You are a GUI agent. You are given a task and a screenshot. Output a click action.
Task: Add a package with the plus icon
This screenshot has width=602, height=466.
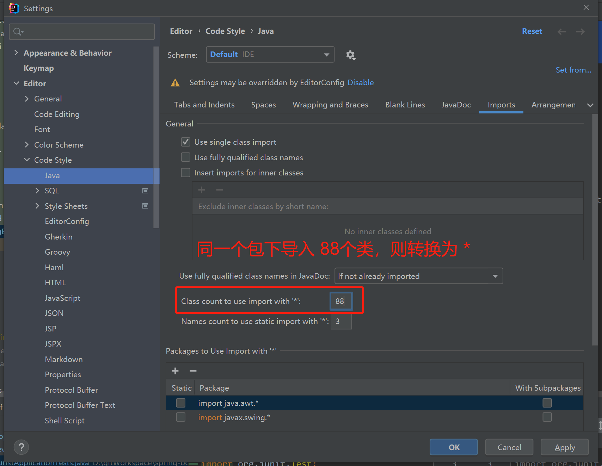click(x=175, y=371)
